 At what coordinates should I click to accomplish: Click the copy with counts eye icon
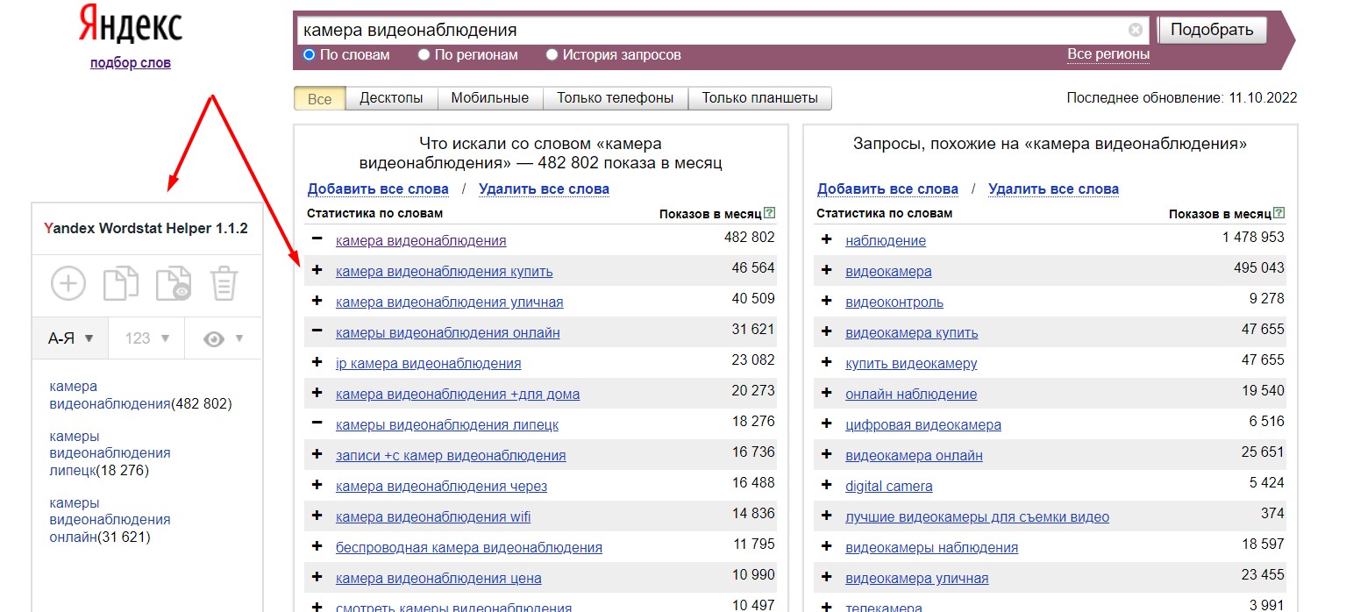[173, 284]
